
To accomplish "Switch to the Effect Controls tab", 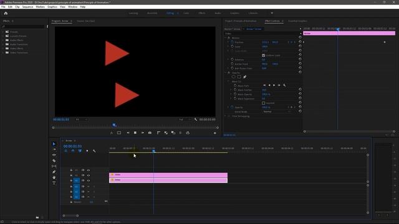I will tap(272, 21).
